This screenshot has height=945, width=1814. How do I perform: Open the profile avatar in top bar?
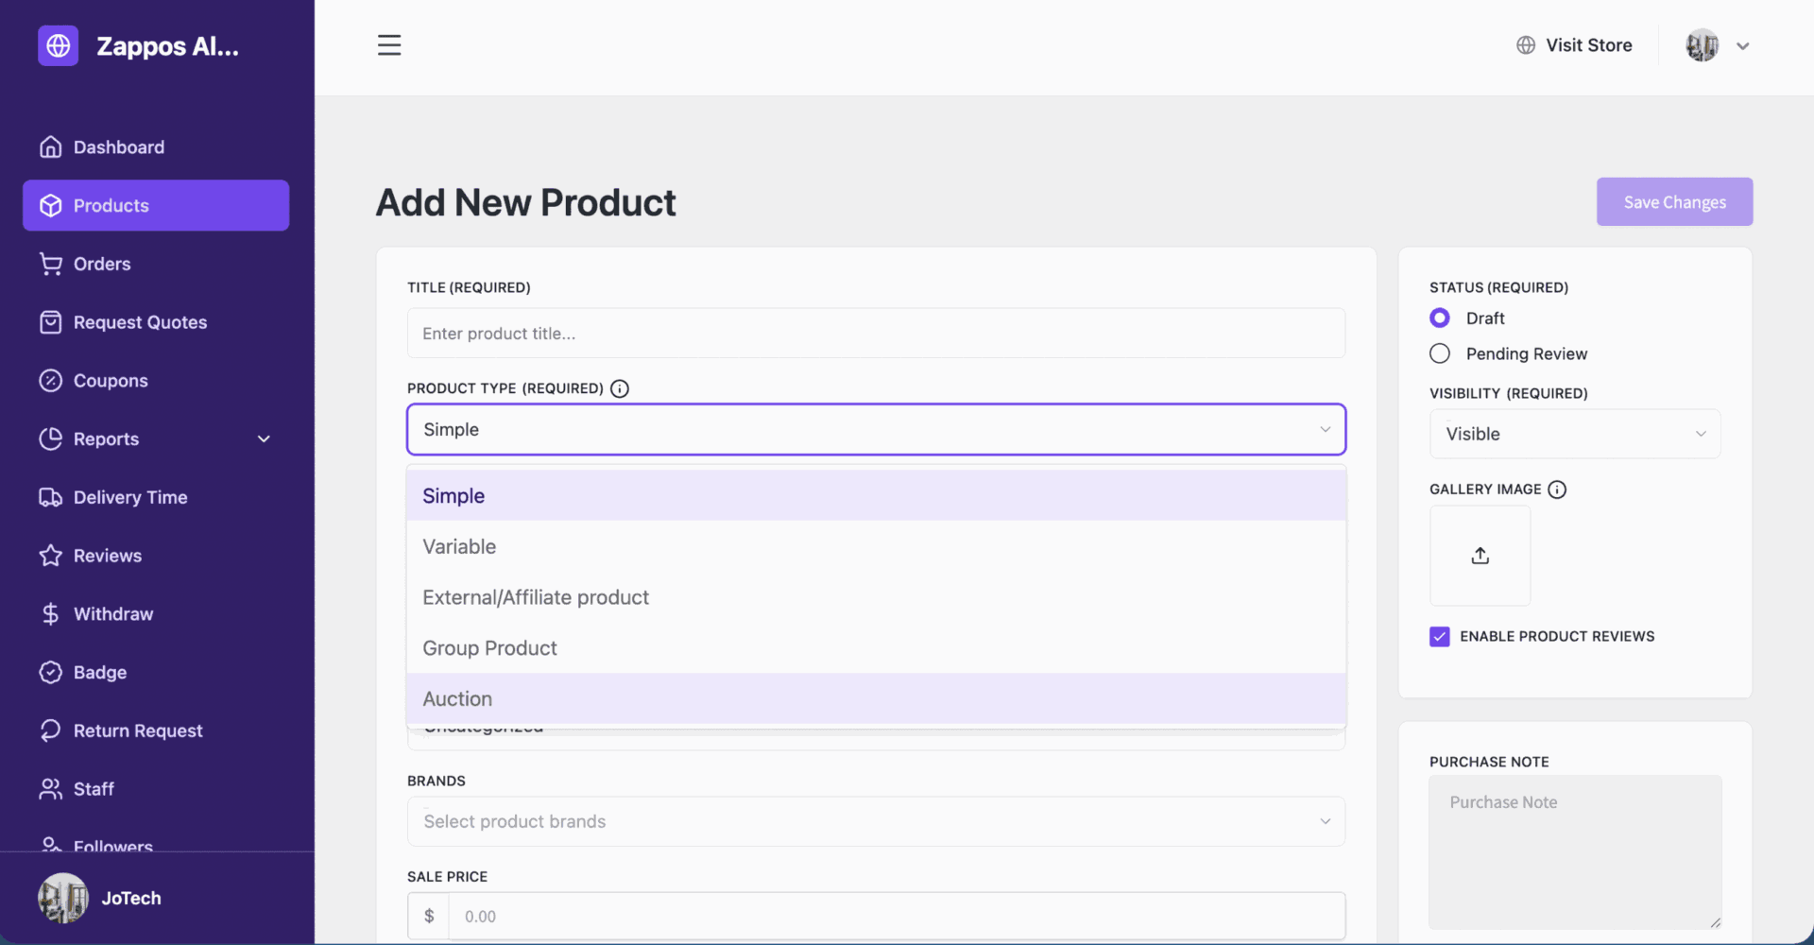(1702, 45)
